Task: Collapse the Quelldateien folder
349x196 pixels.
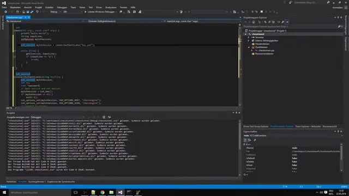Action: [x=249, y=47]
